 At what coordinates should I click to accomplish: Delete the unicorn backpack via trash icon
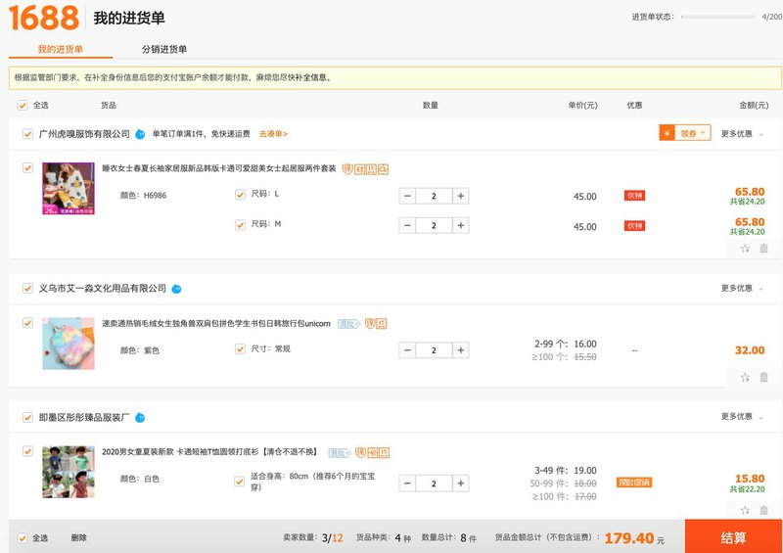[763, 377]
